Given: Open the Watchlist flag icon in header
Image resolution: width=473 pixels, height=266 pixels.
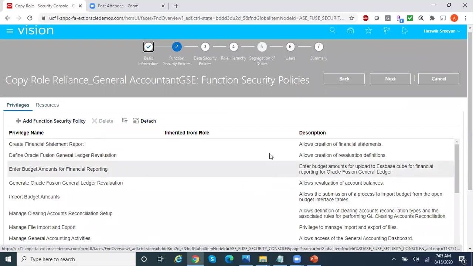Looking at the screenshot, I should pyautogui.click(x=387, y=31).
